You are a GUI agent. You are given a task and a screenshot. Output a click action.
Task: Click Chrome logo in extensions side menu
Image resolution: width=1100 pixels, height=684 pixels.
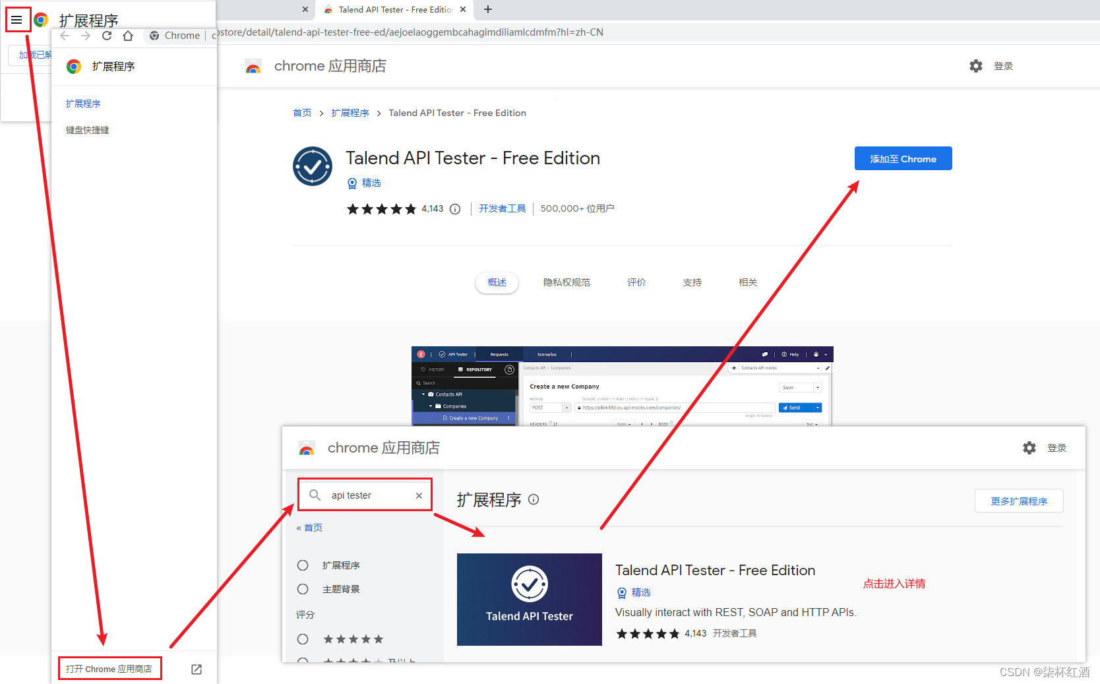tap(74, 67)
